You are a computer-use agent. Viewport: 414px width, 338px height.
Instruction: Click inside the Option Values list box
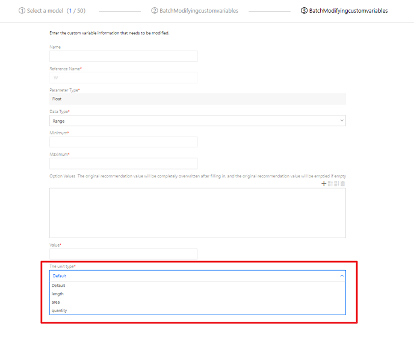197,213
